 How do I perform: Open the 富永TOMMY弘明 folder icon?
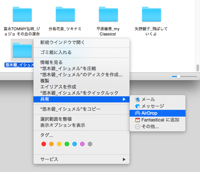point(22,14)
